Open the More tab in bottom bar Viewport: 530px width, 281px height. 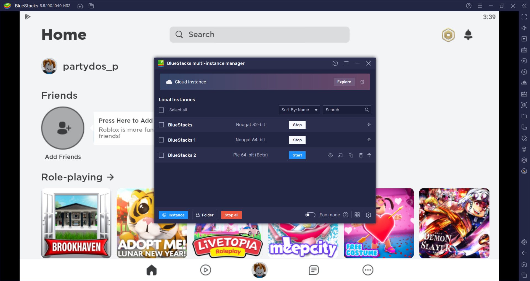[x=368, y=270]
